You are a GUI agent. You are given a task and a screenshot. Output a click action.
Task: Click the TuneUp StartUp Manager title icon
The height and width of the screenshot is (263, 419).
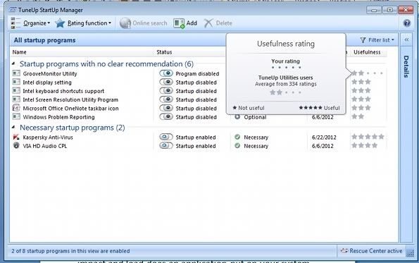pos(12,10)
